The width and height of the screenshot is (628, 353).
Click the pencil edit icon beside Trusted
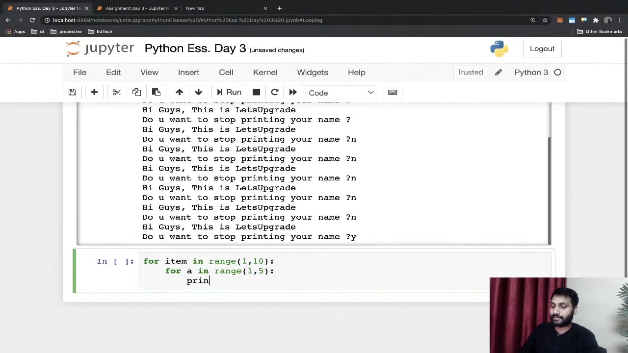pyautogui.click(x=498, y=73)
